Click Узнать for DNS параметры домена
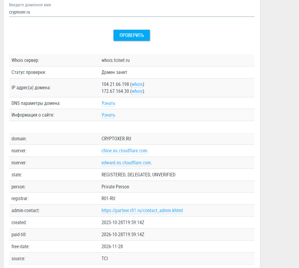Viewport: 299px width, 268px height. click(x=108, y=103)
